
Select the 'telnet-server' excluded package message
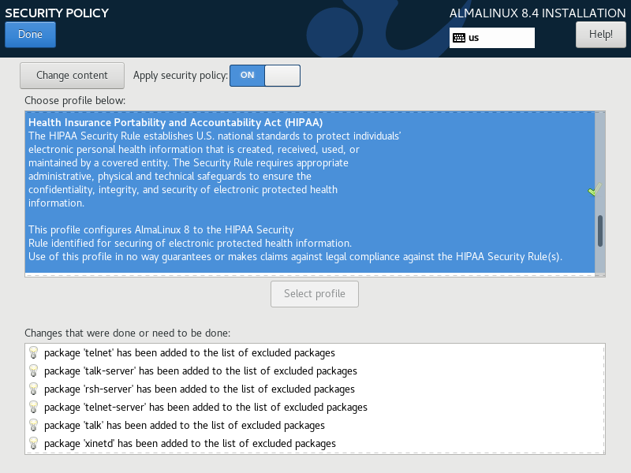205,408
